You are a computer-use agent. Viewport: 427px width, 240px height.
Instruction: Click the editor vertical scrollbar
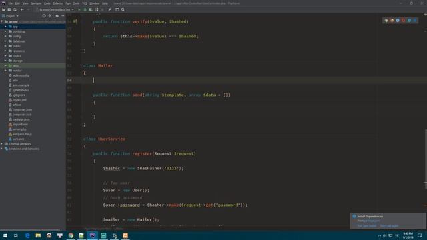click(x=426, y=159)
